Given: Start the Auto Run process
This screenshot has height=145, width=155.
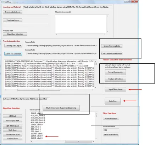Looking at the screenshot, I should 113,101.
